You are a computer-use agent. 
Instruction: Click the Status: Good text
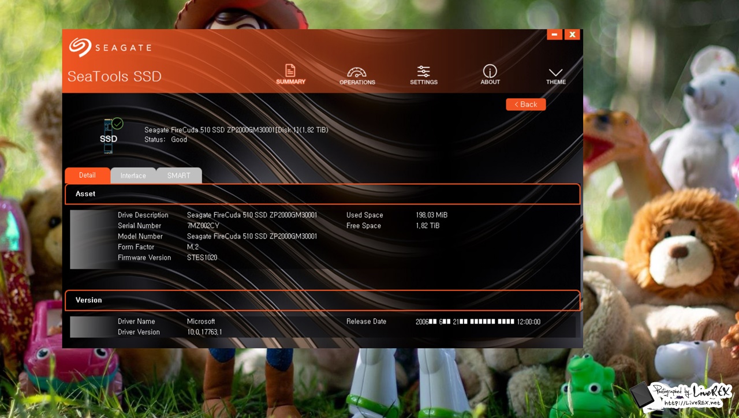166,140
